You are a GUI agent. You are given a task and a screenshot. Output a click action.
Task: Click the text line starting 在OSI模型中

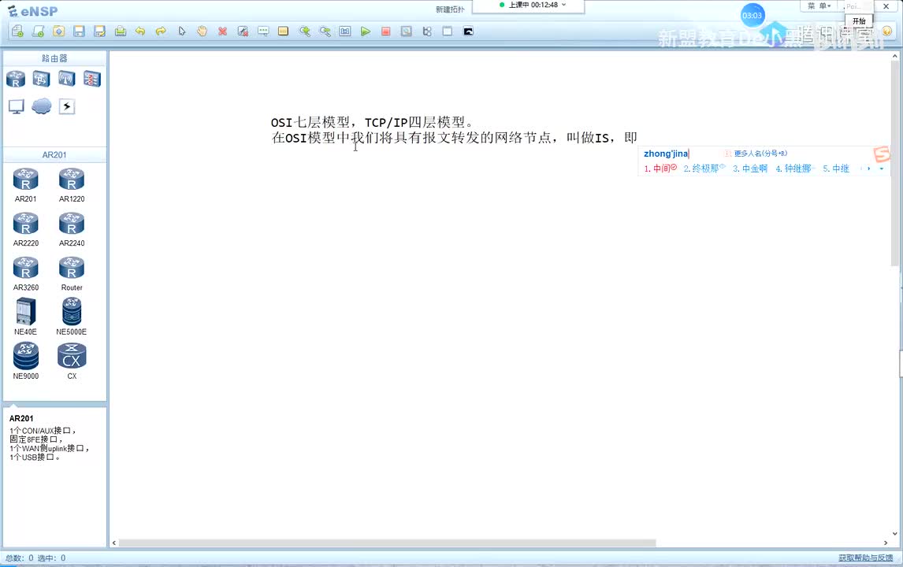click(454, 138)
